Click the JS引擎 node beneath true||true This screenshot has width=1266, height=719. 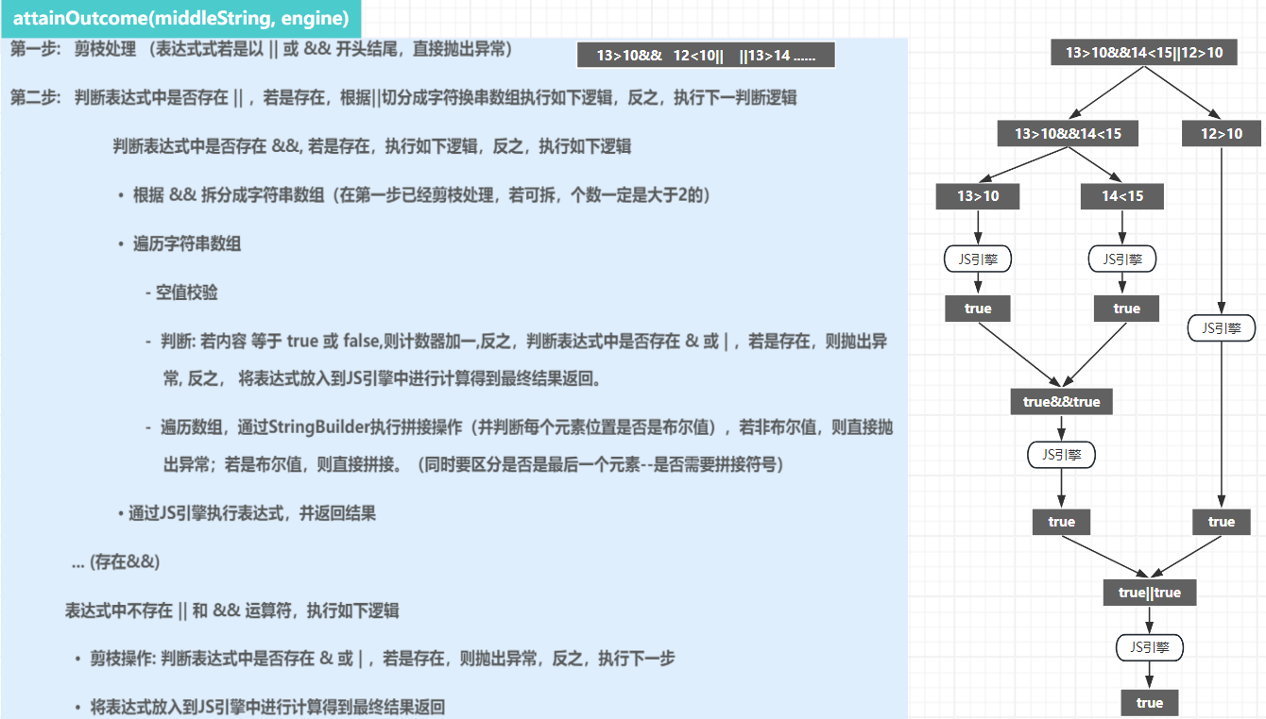coord(1150,647)
